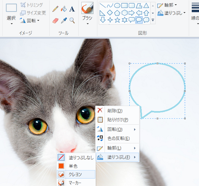This screenshot has height=186, width=199.
Task: Choose the triangle shape
Action: [x=146, y=6]
